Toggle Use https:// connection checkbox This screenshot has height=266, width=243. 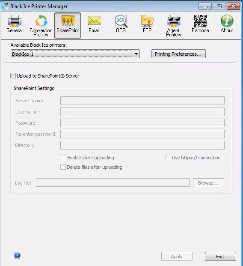pos(168,158)
